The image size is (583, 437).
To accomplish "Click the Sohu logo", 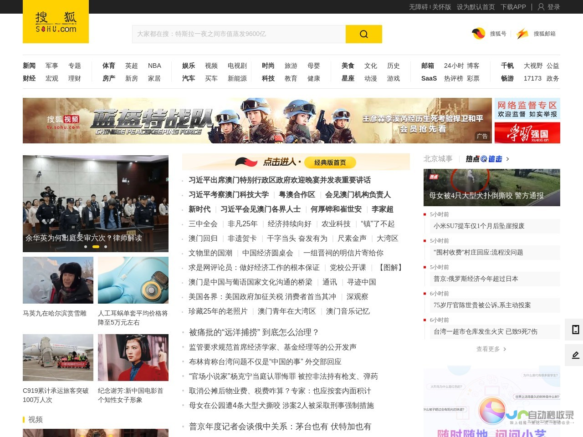I will coord(56,22).
